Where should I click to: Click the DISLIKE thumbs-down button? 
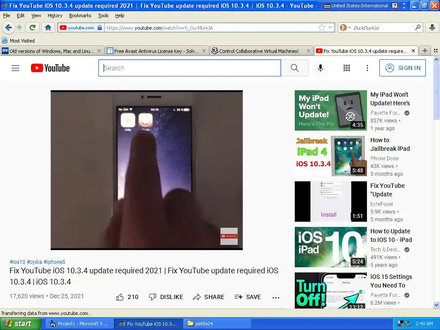166,297
